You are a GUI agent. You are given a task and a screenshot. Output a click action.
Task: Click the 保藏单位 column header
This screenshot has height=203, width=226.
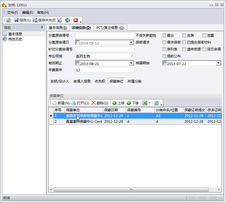[84, 110]
